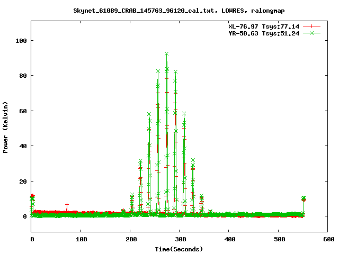This screenshot has width=339, height=254.
Task: Click the 200 tick label on x-axis
Action: (x=130, y=240)
